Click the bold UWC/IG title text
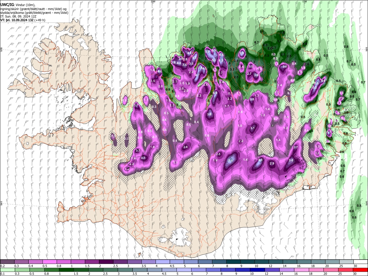The image size is (368, 276). pyautogui.click(x=7, y=5)
